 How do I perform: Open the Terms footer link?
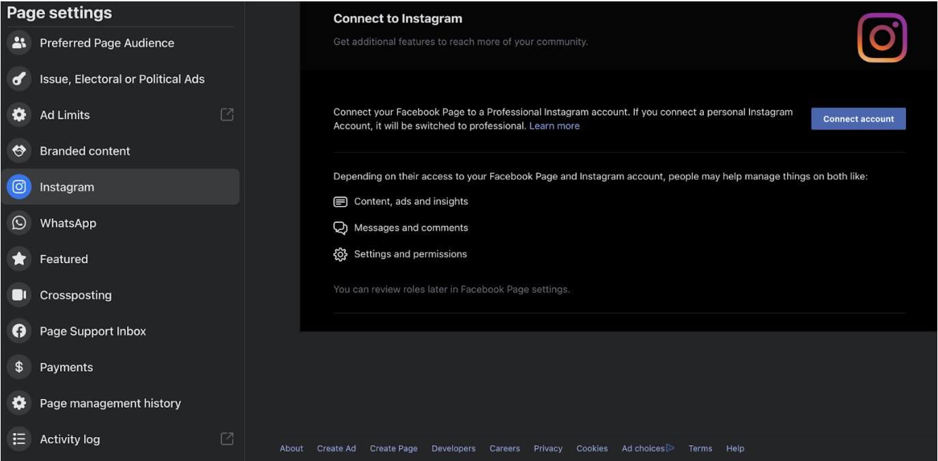(700, 449)
